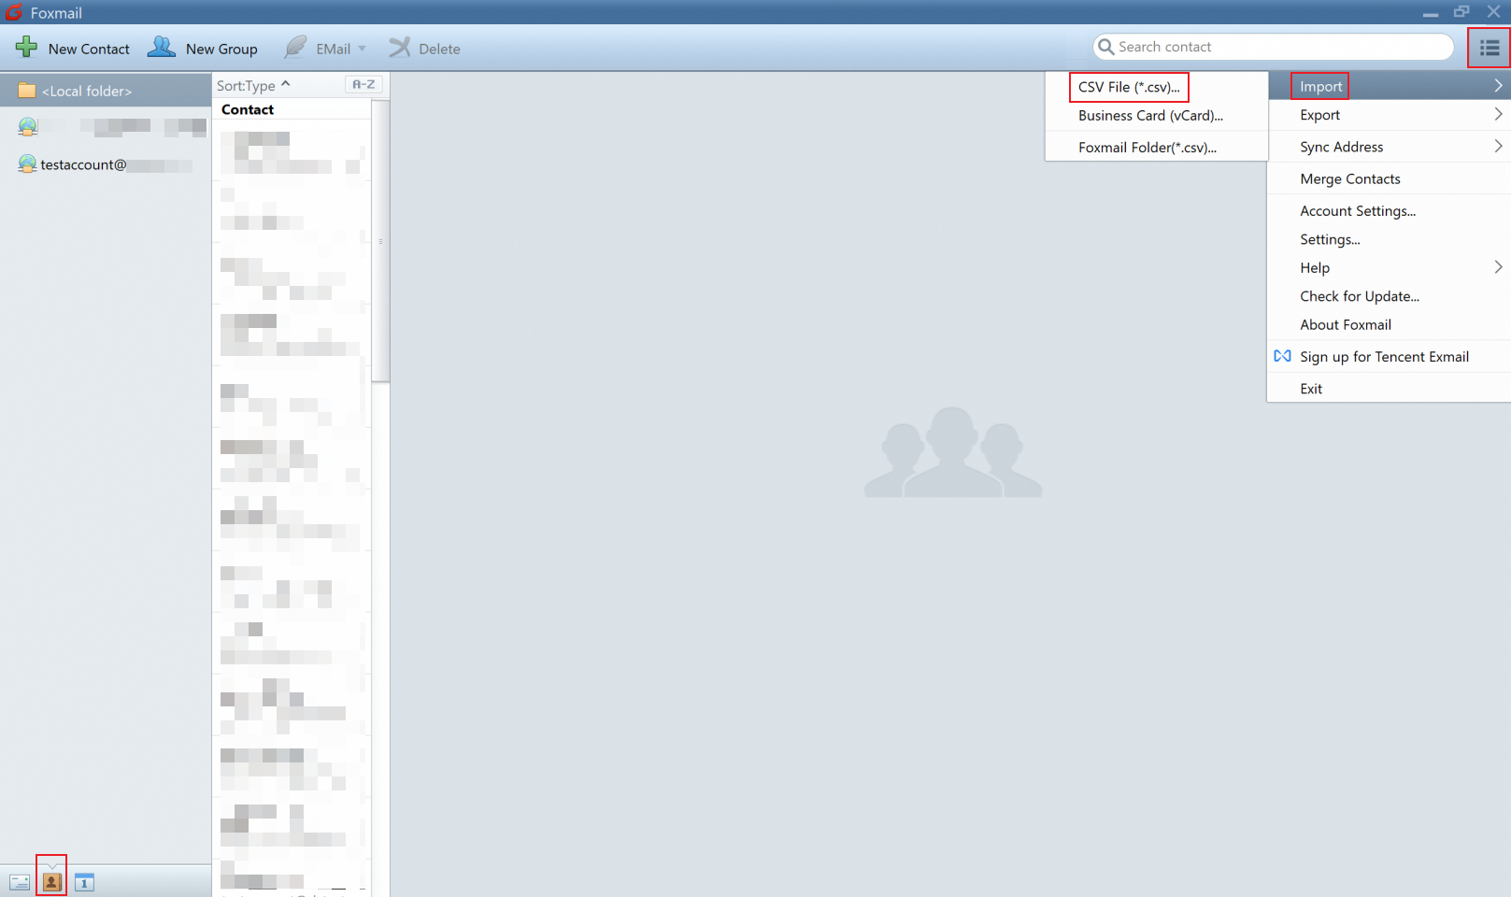This screenshot has height=897, width=1511.
Task: Open the EMail dropdown arrow
Action: pos(363,49)
